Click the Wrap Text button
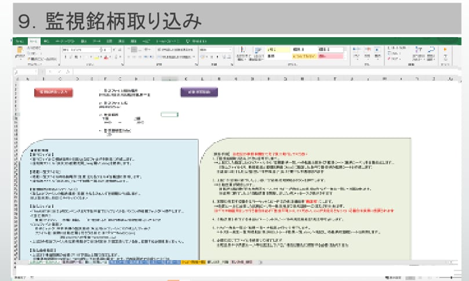This screenshot has height=281, width=469. tap(175, 50)
